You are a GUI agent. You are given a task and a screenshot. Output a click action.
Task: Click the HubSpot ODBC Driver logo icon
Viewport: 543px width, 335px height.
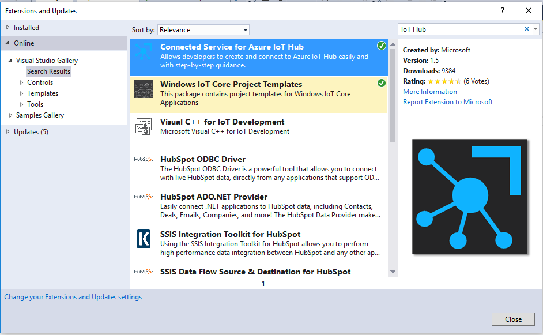coord(144,159)
